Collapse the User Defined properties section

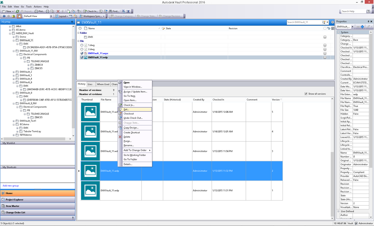point(338,211)
